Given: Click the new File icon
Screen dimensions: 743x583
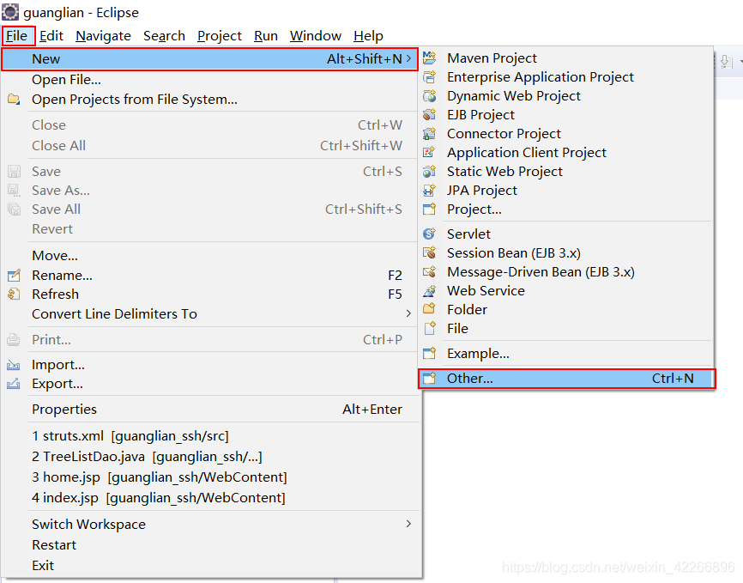Looking at the screenshot, I should pyautogui.click(x=429, y=328).
